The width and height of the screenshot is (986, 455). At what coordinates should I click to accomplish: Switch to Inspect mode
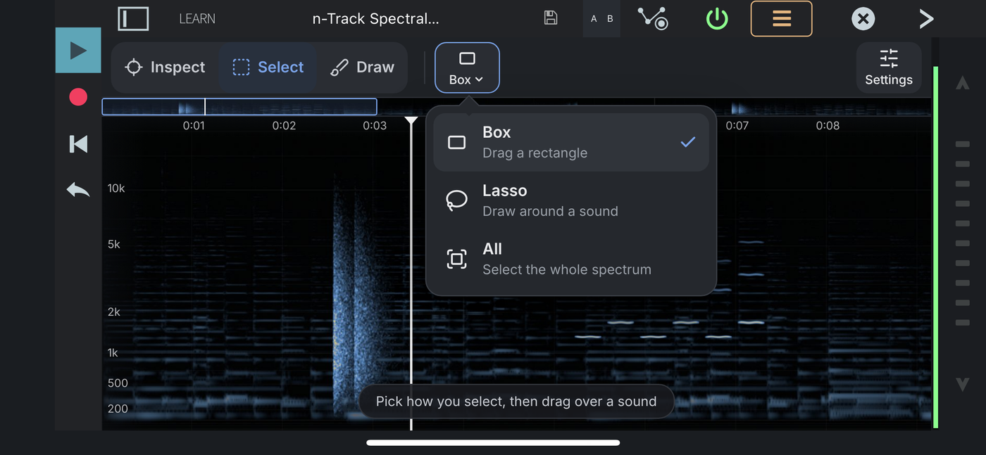click(x=165, y=68)
